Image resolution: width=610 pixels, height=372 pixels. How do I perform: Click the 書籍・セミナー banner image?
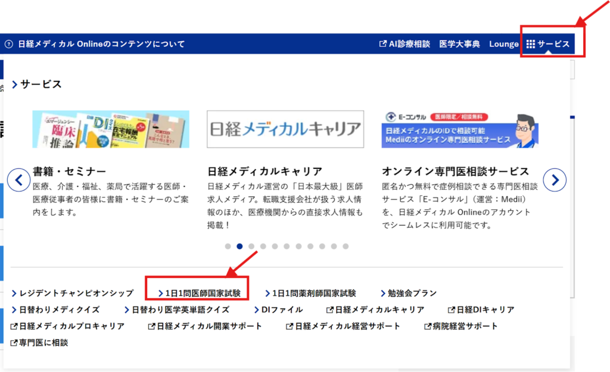coord(111,129)
